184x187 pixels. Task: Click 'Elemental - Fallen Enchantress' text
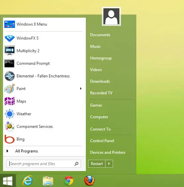click(43, 76)
